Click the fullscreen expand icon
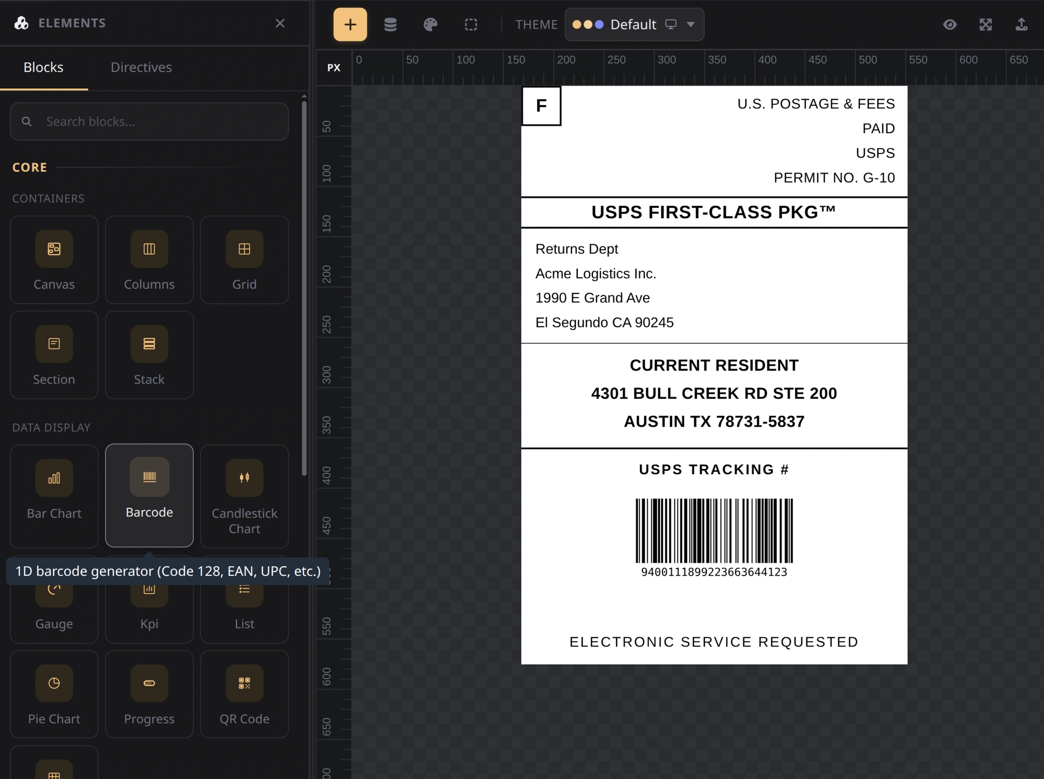The height and width of the screenshot is (779, 1044). coord(985,24)
